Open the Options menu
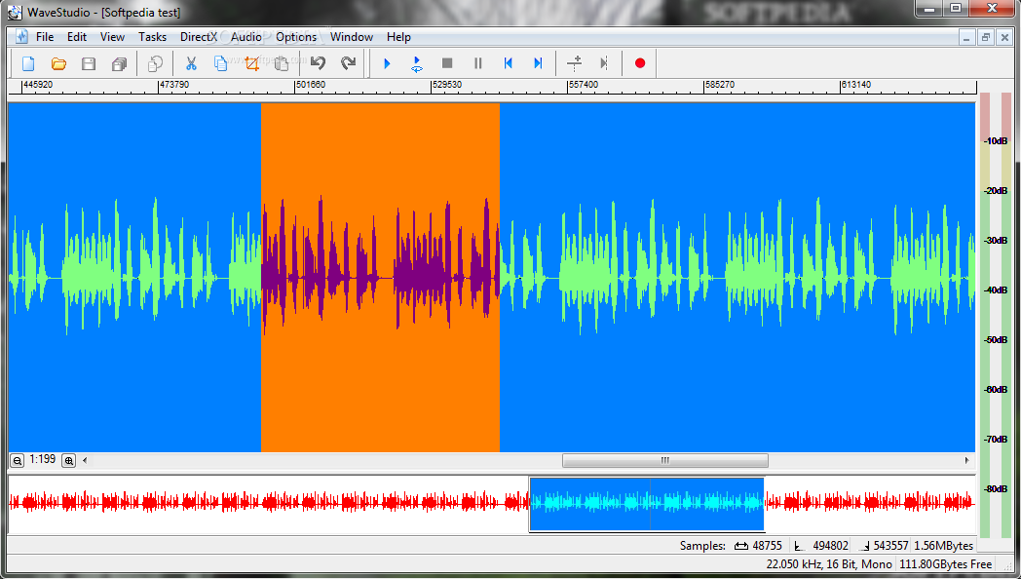Viewport: 1021px width, 579px height. [x=296, y=37]
